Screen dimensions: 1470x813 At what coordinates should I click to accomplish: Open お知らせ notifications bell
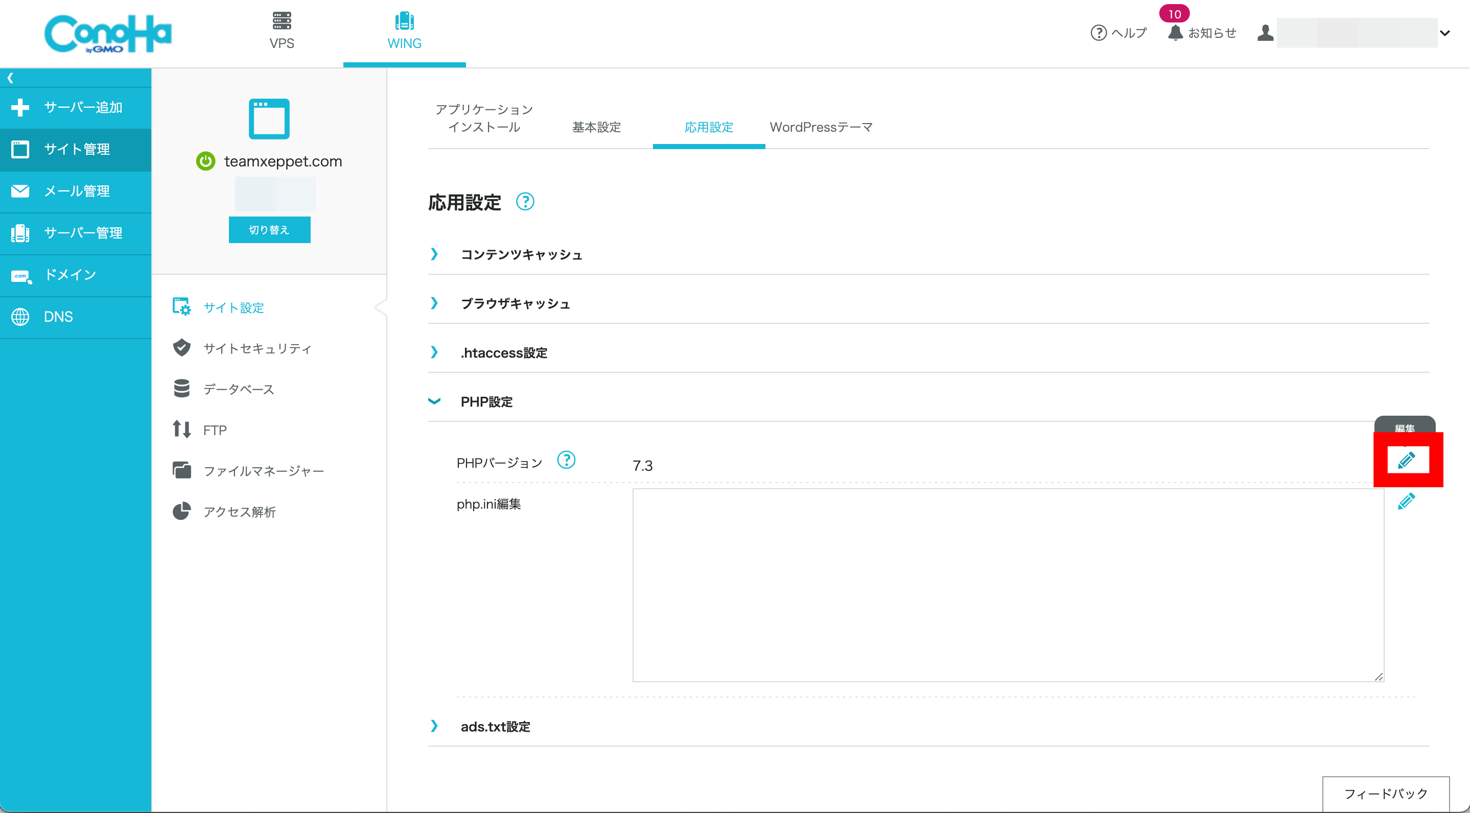click(x=1176, y=33)
